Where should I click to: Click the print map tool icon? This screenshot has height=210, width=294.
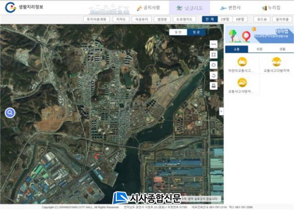point(213,86)
